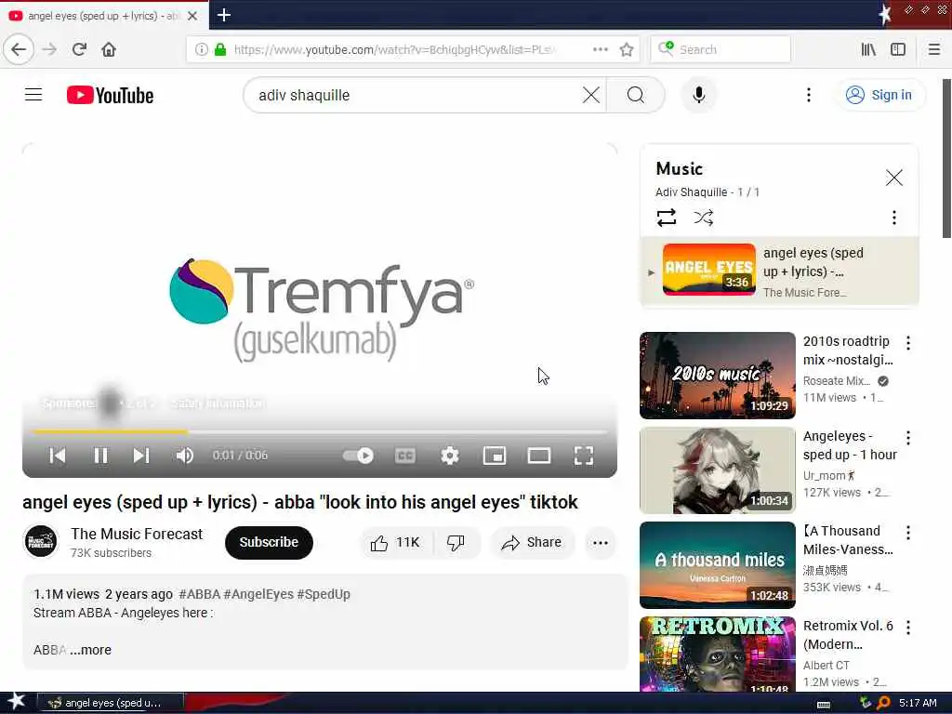Open taskbar start star icon

[16, 702]
